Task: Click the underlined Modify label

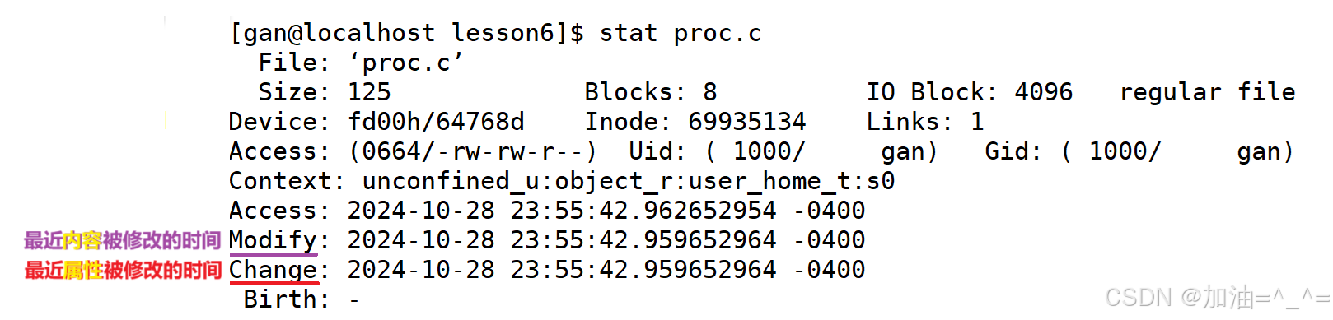Action: coord(273,241)
